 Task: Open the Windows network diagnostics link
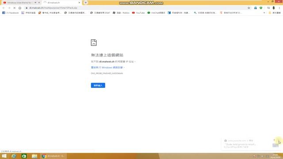pos(107,68)
